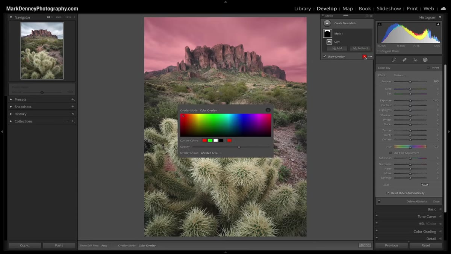Viewport: 451px width, 254px height.
Task: Select the Masking tool icon
Action: [425, 60]
